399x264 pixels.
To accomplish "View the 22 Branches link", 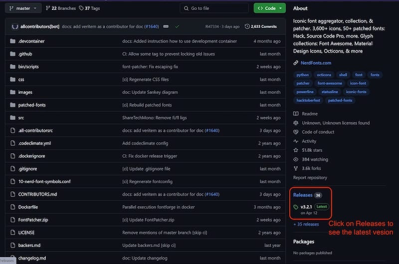I will 60,8.
